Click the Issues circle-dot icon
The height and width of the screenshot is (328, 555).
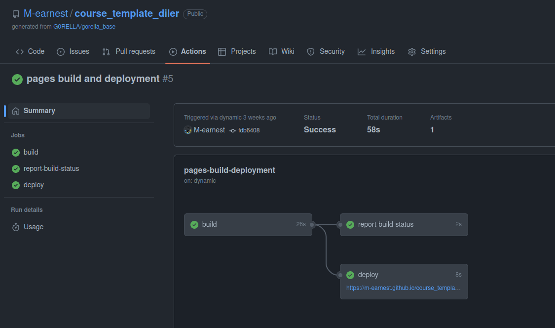click(61, 52)
